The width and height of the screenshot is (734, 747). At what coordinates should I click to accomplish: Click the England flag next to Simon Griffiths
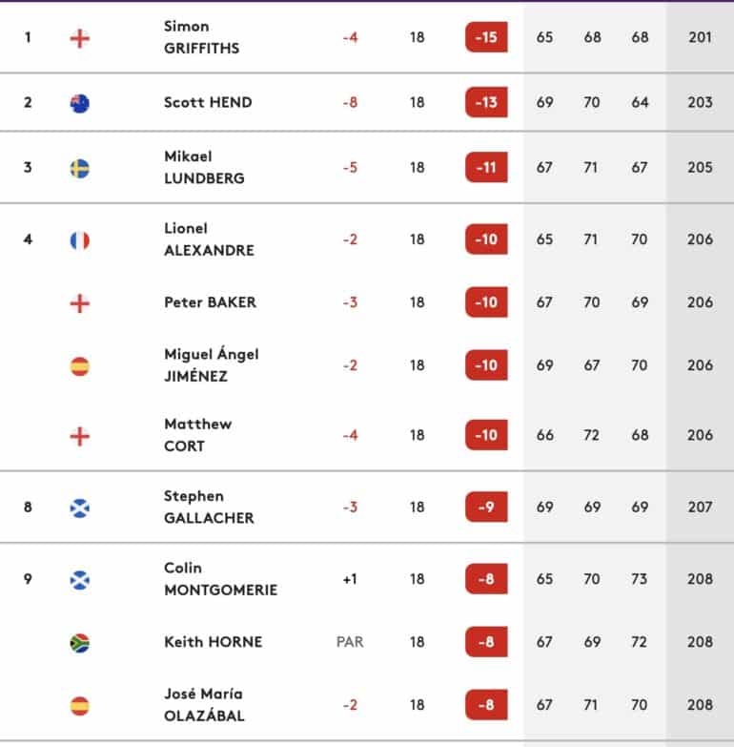click(79, 38)
